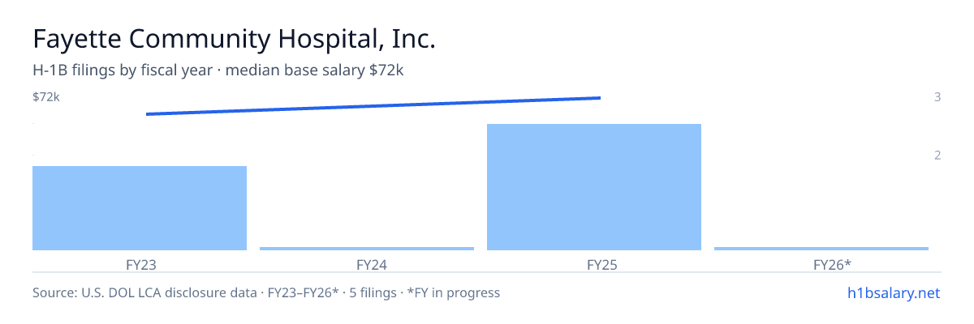Screen dimensions: 974x324
Task: Click the FY23 filings bar
Action: click(x=140, y=208)
